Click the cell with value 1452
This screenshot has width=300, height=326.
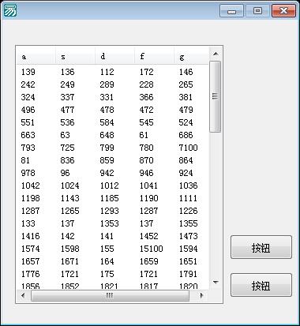(x=148, y=236)
